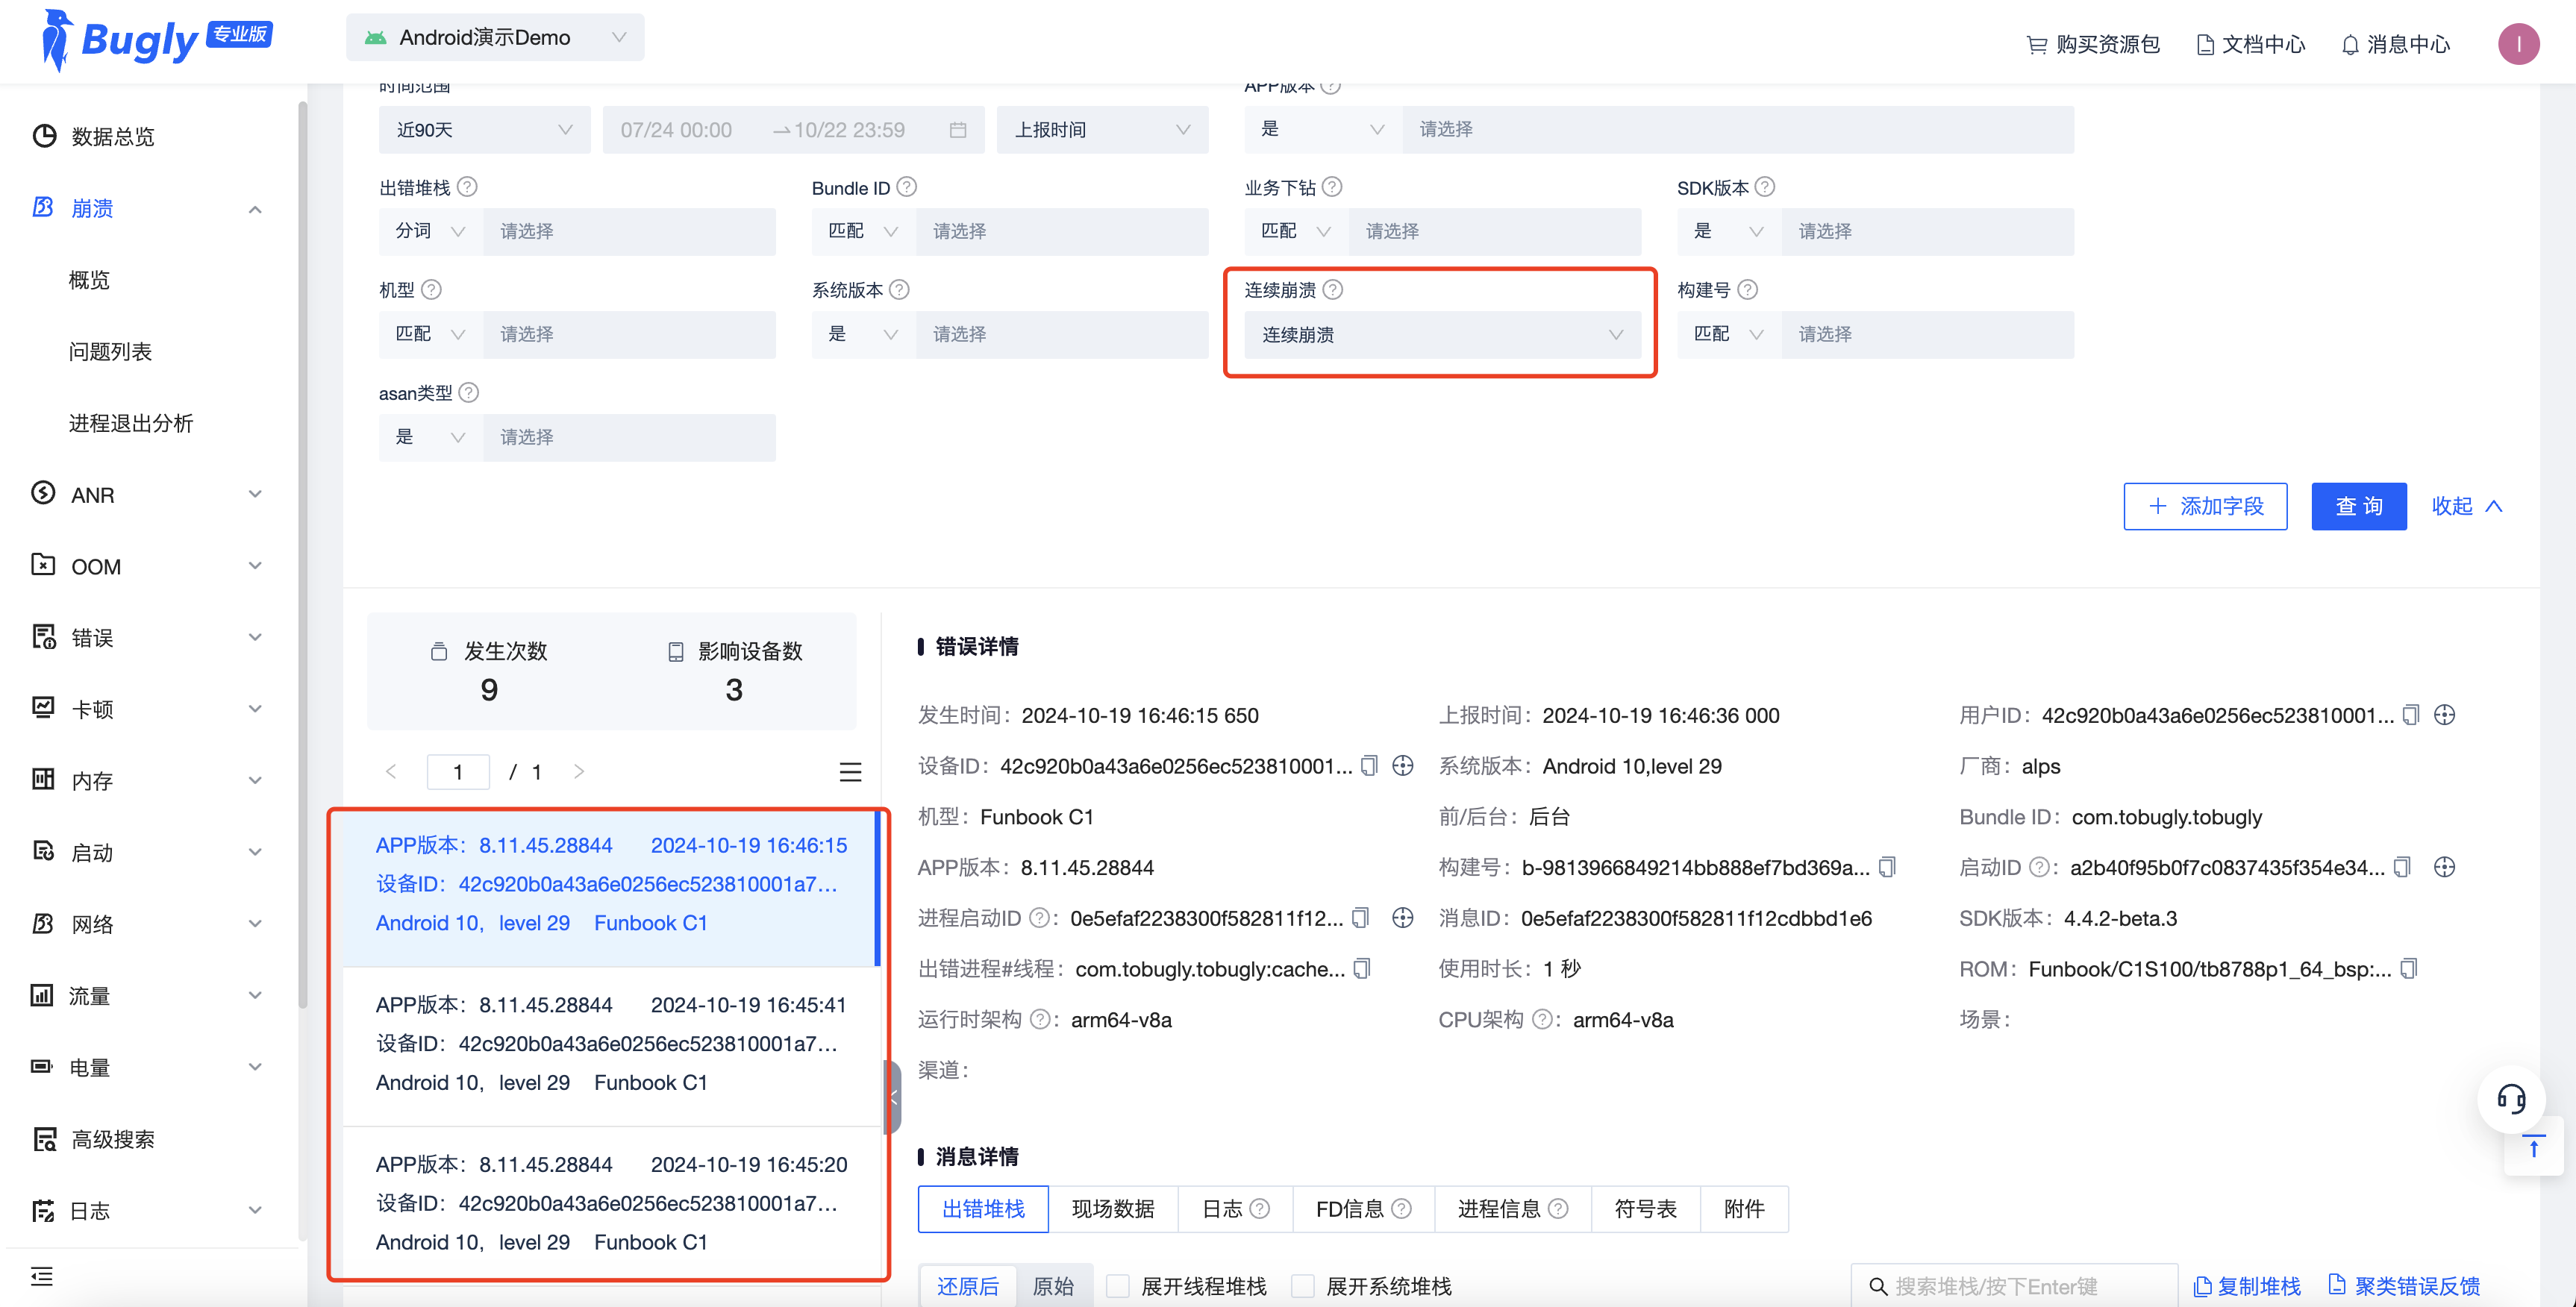Click the page number input field

[458, 771]
